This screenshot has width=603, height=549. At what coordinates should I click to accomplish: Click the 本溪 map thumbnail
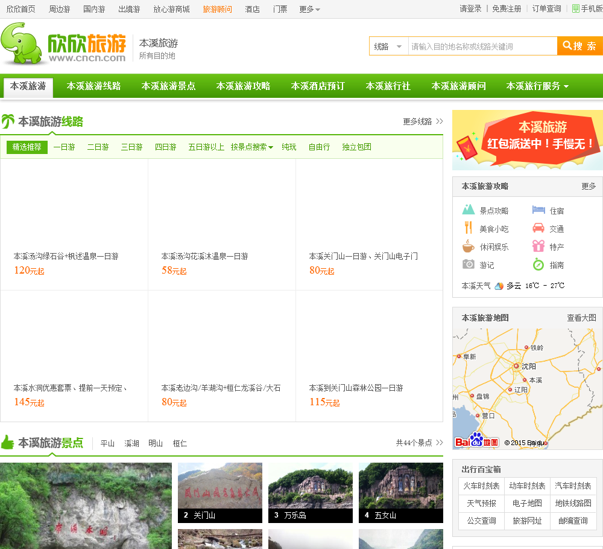coord(528,388)
